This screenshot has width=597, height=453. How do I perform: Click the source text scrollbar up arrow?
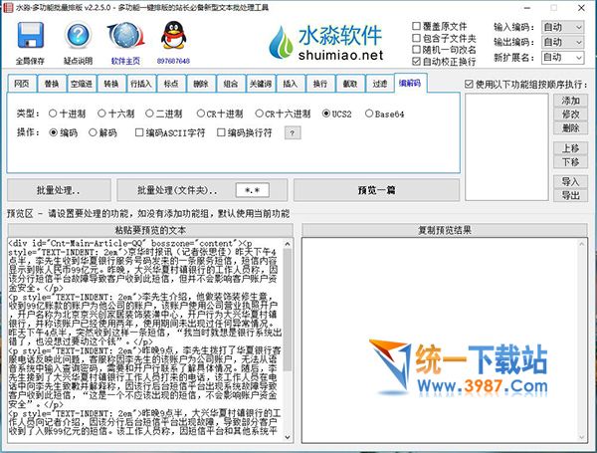pyautogui.click(x=288, y=244)
